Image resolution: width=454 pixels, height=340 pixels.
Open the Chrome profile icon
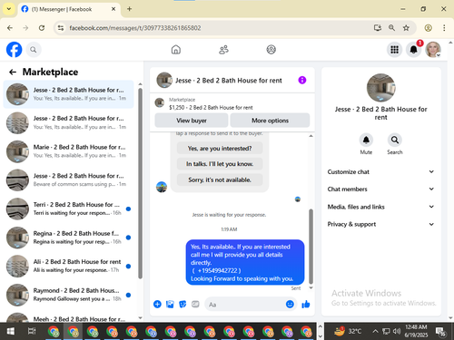tap(428, 28)
